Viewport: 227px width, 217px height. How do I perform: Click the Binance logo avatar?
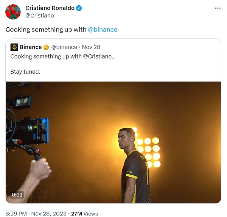click(14, 47)
